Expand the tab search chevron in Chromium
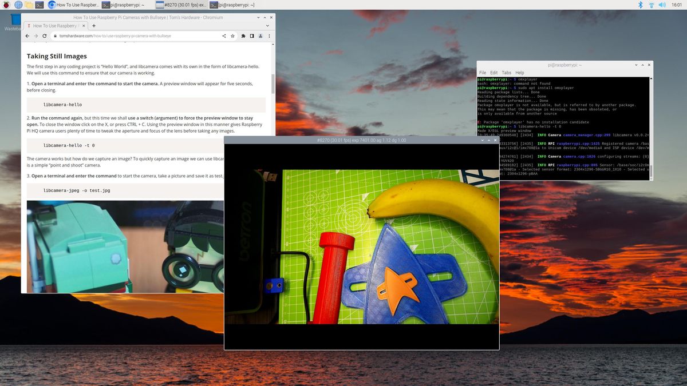687x386 pixels. (268, 26)
